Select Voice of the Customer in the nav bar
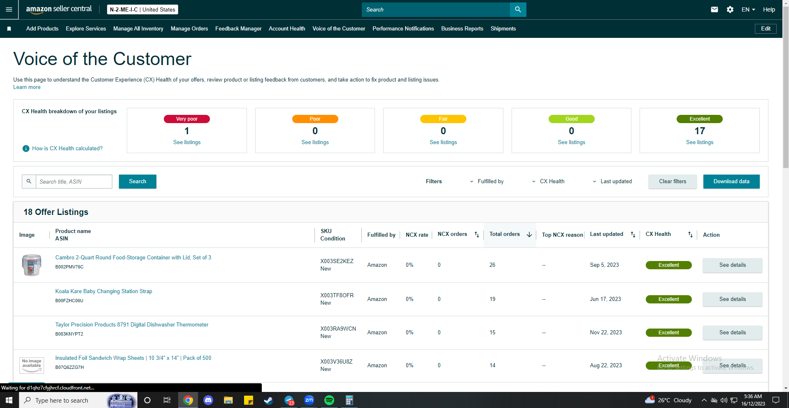 [x=339, y=29]
